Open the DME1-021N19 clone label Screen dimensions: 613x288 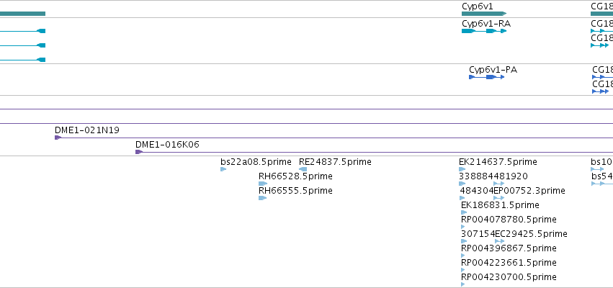[x=86, y=130]
